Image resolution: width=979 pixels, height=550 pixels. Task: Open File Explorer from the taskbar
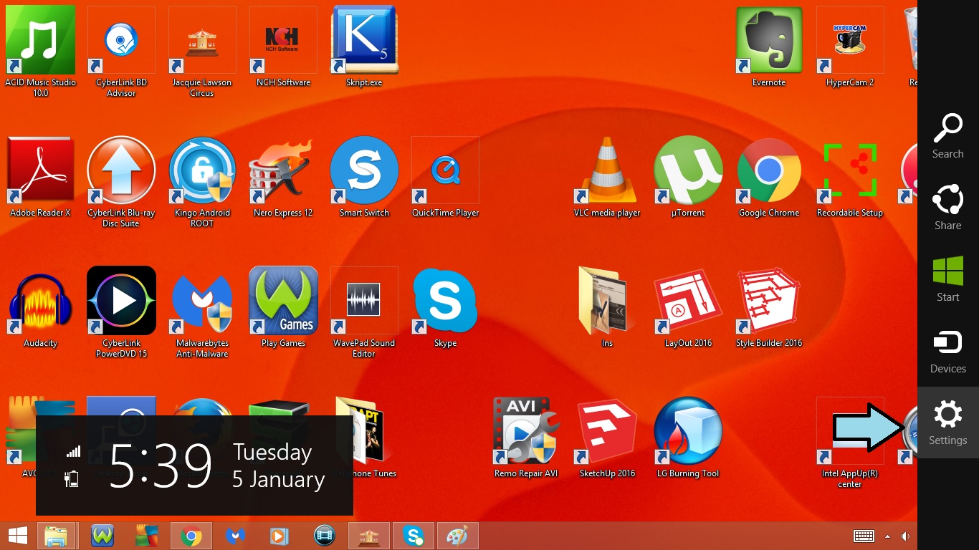click(x=56, y=536)
